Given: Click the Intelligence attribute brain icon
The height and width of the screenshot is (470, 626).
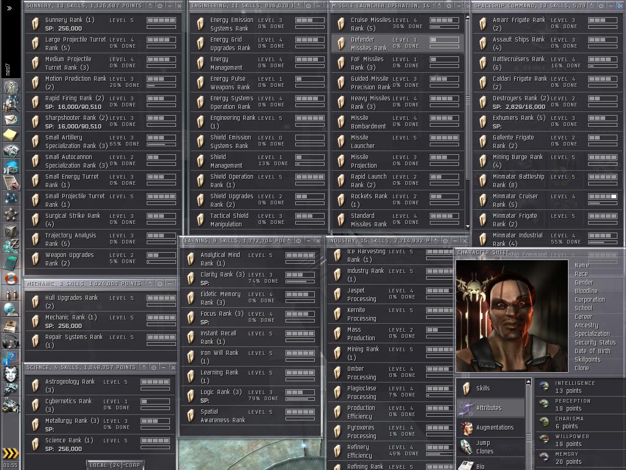Looking at the screenshot, I should (543, 386).
